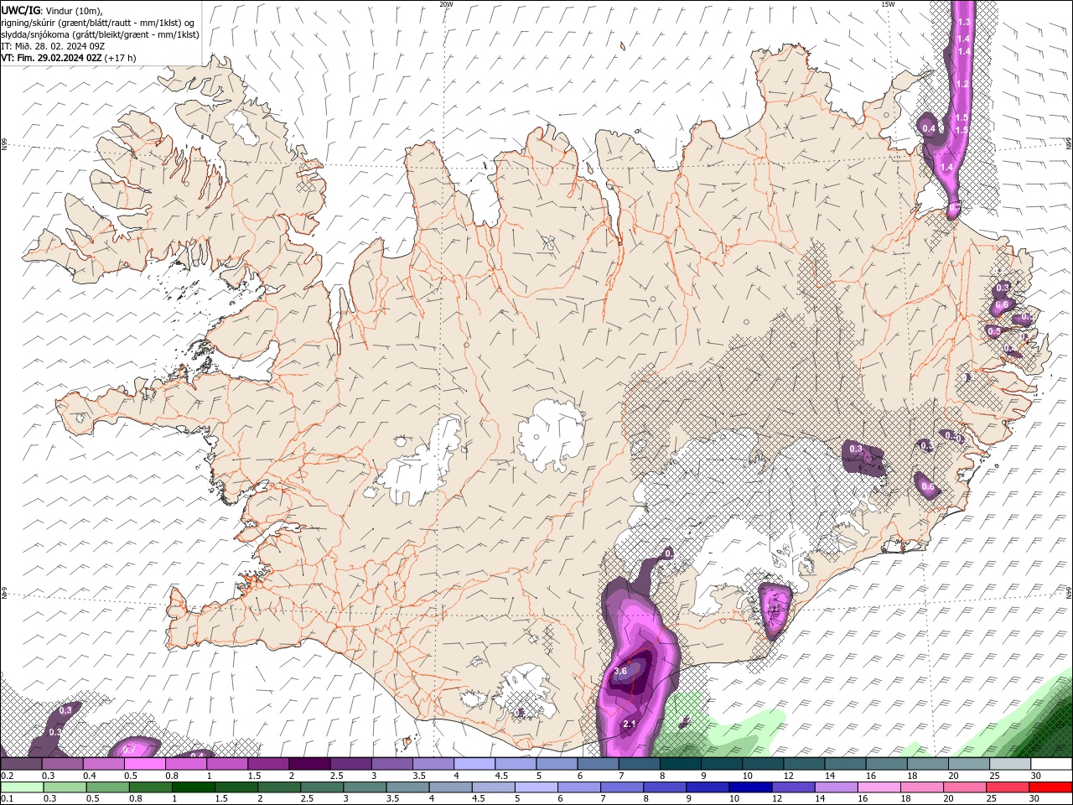The width and height of the screenshot is (1073, 805).
Task: Click the light violet swatch between 14 and 16 in bottom row
Action: point(835,787)
